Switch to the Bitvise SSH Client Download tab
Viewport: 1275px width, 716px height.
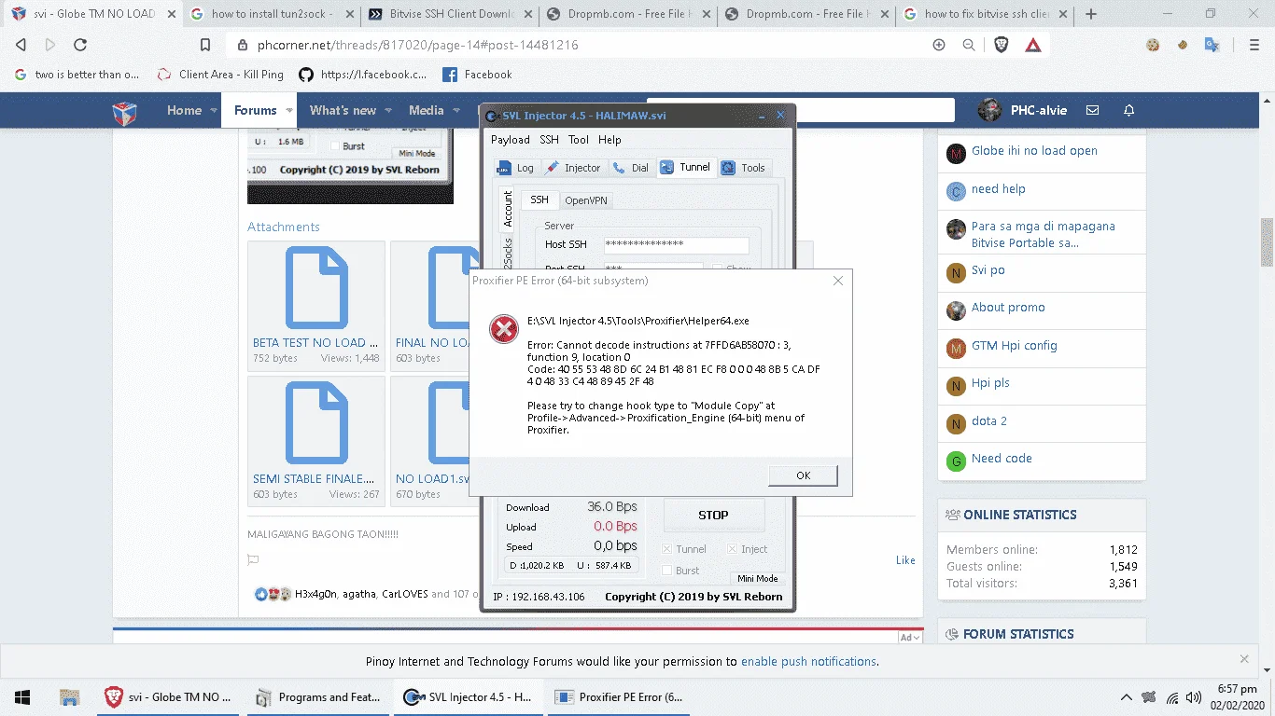452,14
